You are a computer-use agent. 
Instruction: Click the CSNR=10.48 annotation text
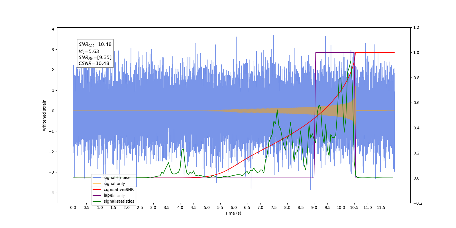tap(94, 64)
